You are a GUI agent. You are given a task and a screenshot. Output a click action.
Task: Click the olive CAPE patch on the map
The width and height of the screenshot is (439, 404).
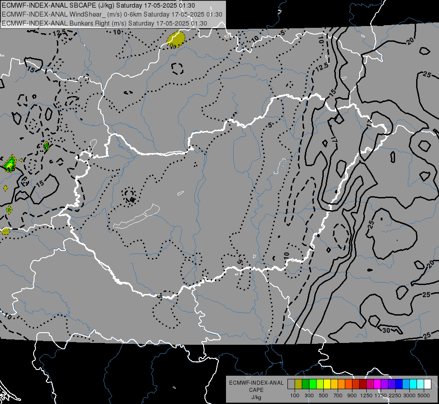pos(176,39)
